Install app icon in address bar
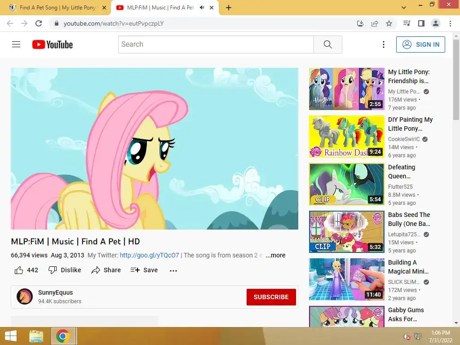Viewport: 460px width, 345px height. coord(360,23)
